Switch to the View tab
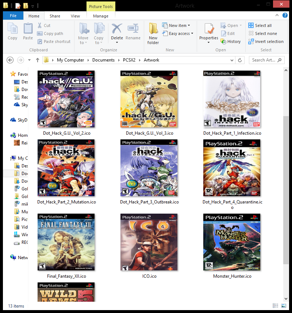292x313 pixels. click(x=75, y=16)
